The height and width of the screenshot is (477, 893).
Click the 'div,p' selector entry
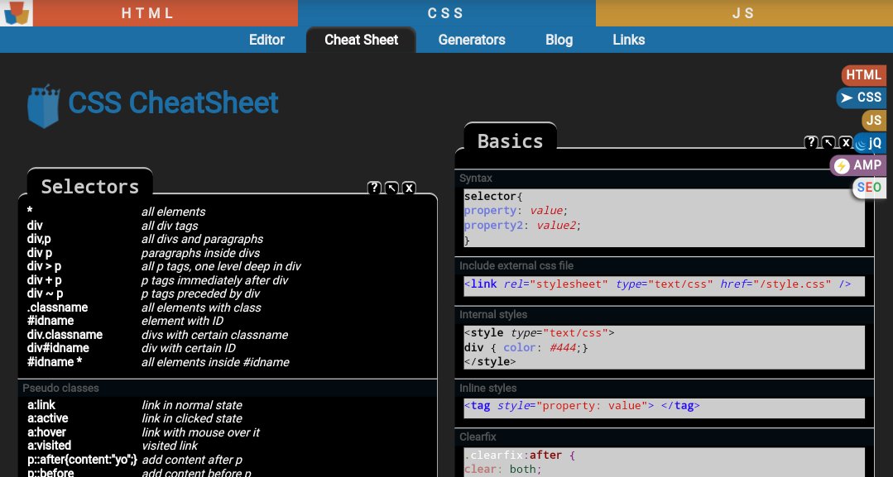point(39,239)
